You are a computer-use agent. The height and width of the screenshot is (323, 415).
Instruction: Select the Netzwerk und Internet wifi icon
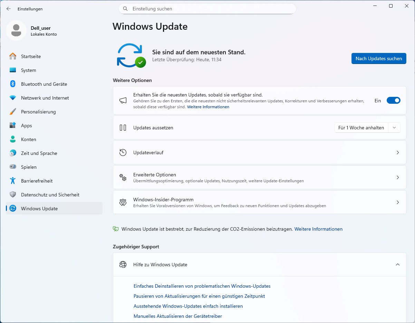coord(13,98)
